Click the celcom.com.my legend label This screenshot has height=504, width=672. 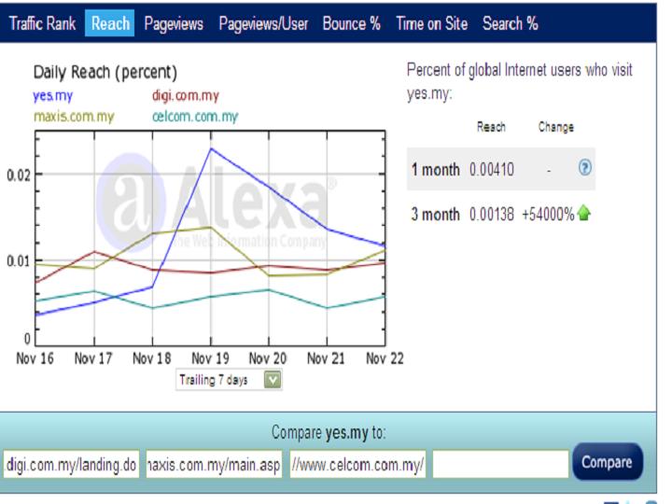(x=195, y=117)
